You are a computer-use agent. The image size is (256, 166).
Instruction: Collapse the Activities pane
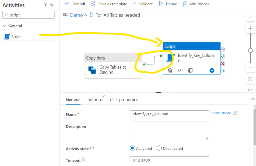(52, 5)
